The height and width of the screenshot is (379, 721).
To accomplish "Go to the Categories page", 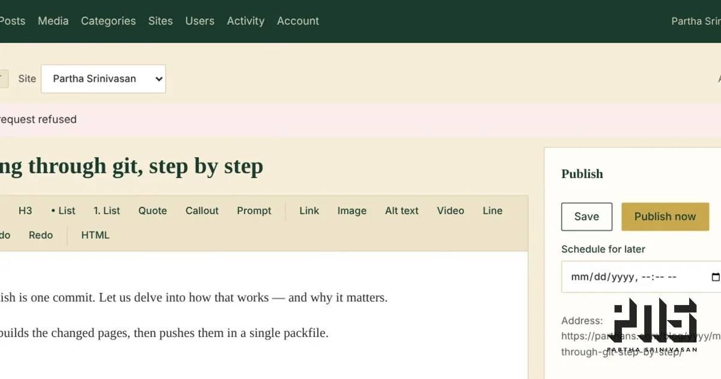I will tap(108, 21).
